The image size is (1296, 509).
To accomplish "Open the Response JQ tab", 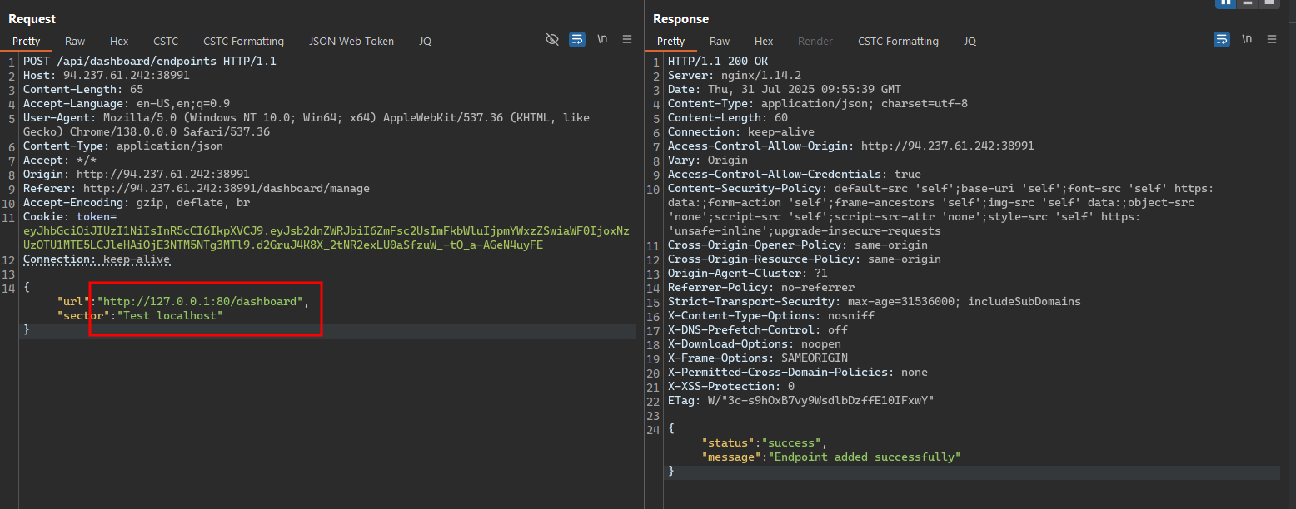I will coord(970,41).
